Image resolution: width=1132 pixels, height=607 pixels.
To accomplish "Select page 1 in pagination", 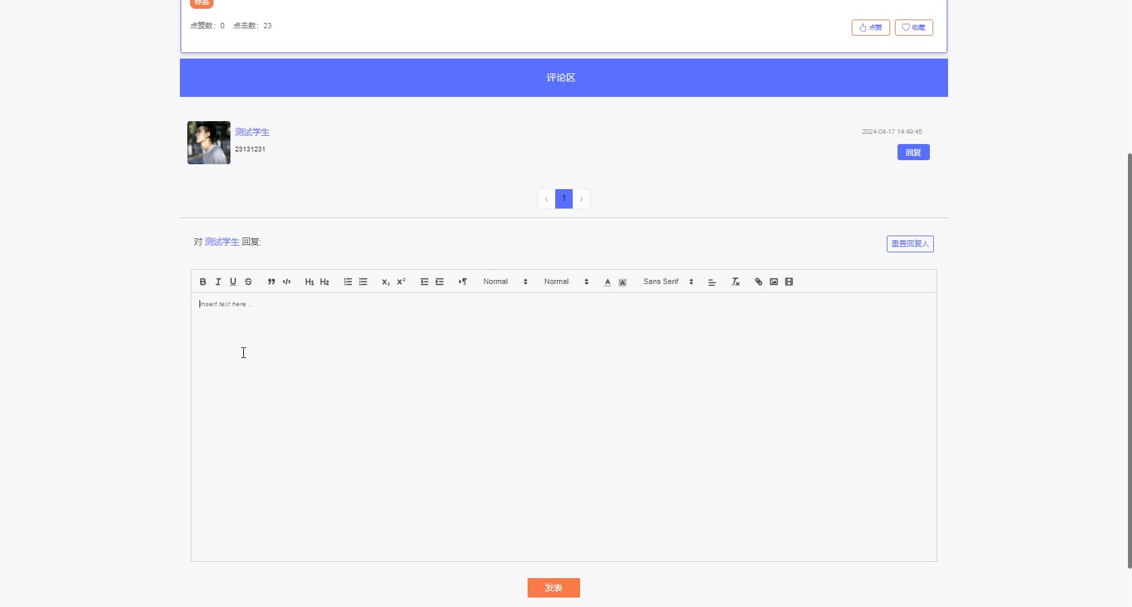I will (564, 199).
